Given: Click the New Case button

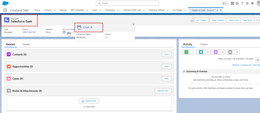Looking at the screenshot, I should (x=233, y=20).
